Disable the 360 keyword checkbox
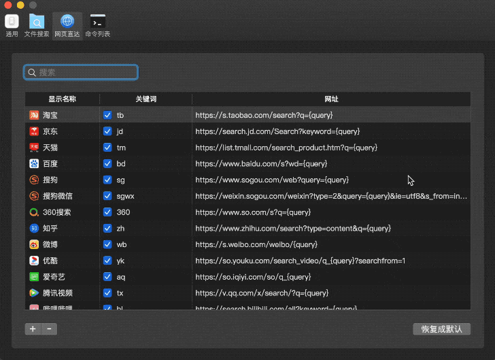The height and width of the screenshot is (360, 495). point(107,212)
